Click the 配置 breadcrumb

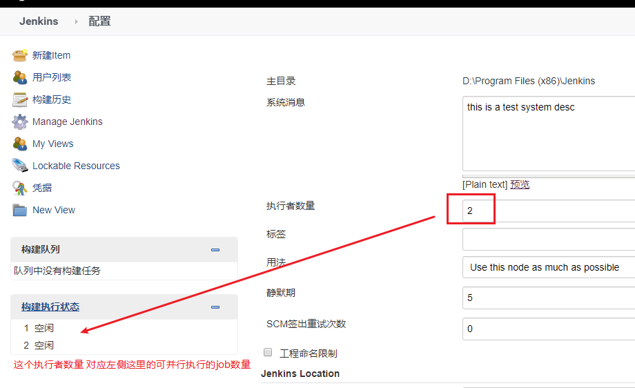[x=99, y=21]
